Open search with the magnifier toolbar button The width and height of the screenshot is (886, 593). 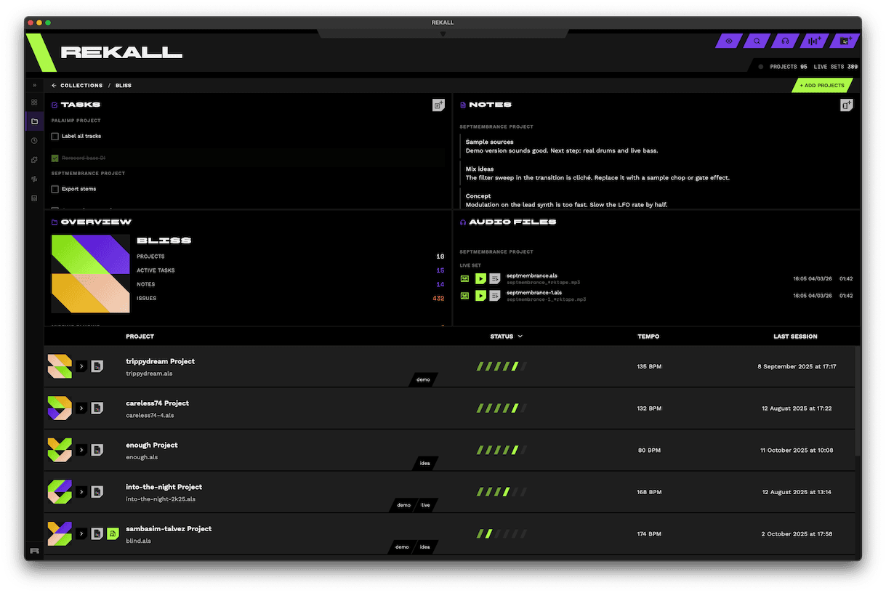pyautogui.click(x=757, y=41)
